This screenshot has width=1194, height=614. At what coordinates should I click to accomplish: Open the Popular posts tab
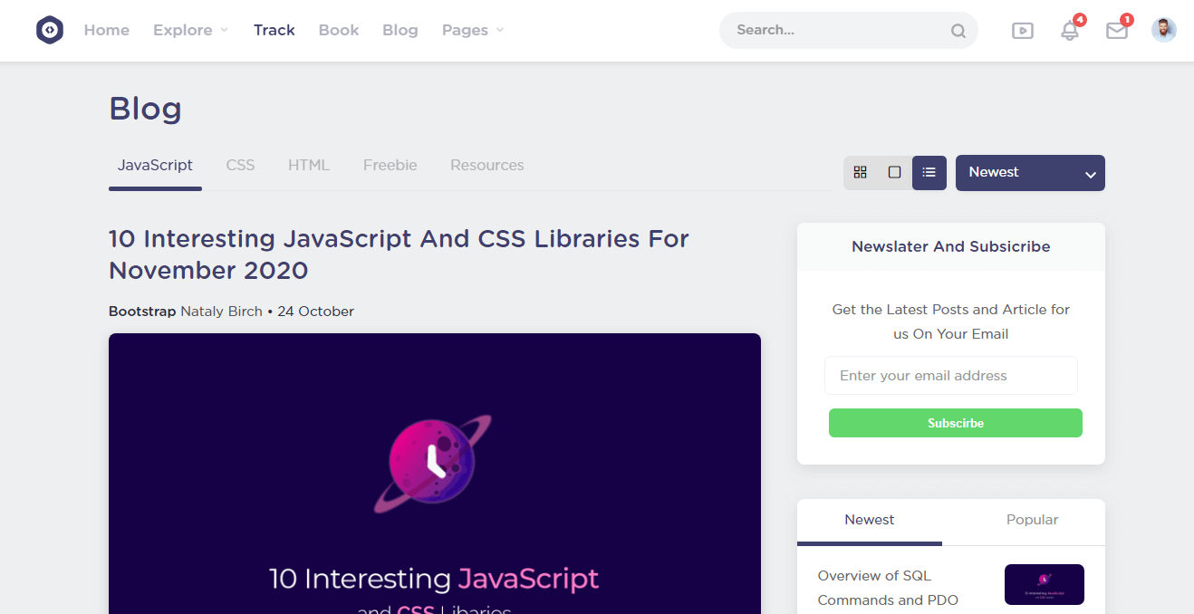pos(1032,520)
